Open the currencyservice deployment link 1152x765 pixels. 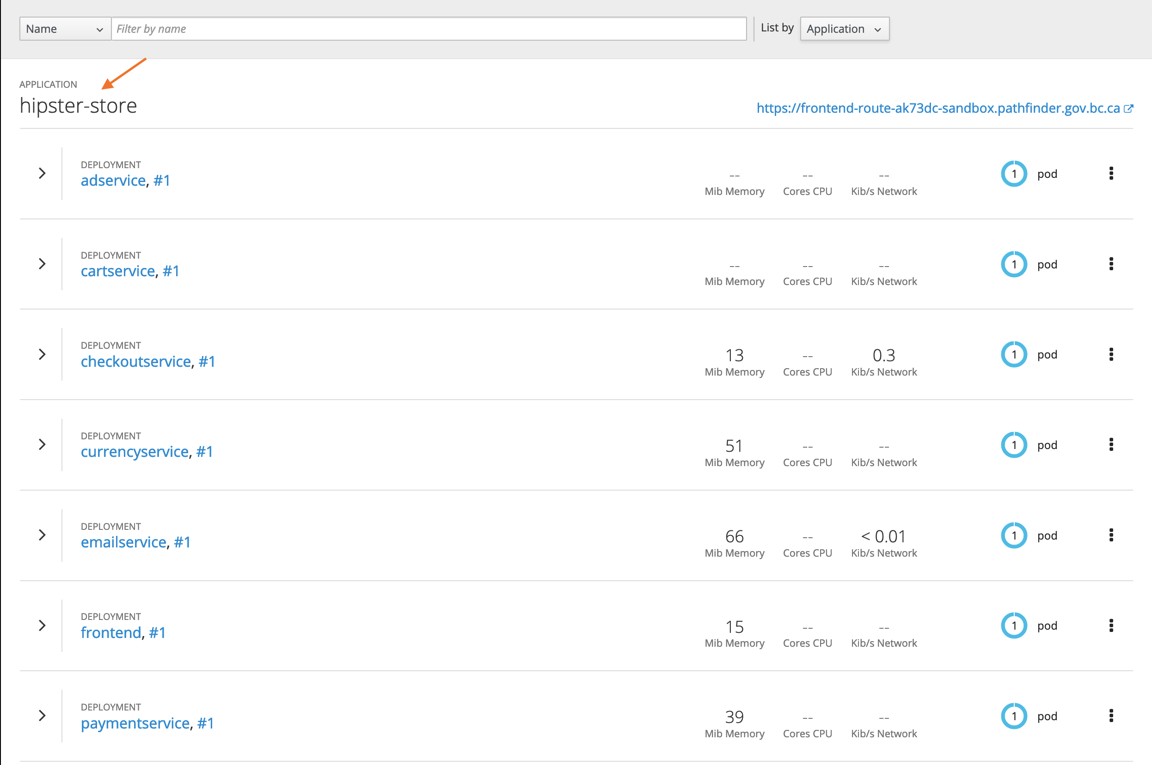coord(134,452)
